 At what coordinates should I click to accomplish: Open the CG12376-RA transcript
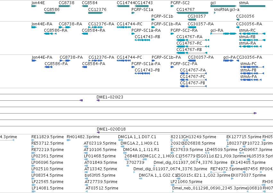pos(95,27)
